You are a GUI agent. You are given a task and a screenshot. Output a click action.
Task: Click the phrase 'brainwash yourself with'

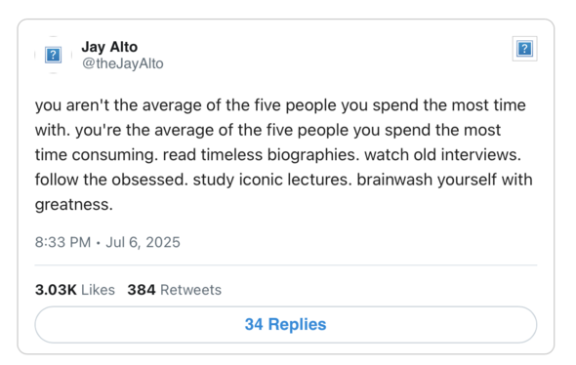(x=444, y=180)
